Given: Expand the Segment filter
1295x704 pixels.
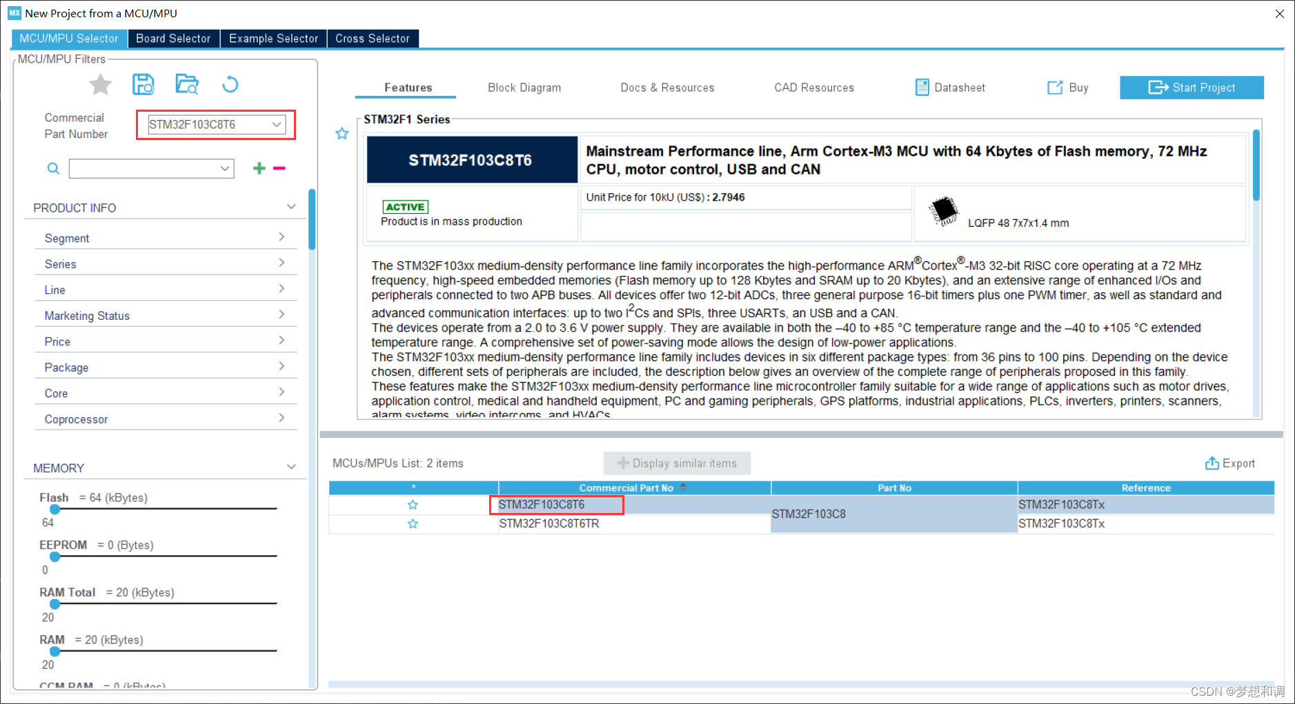Looking at the screenshot, I should 281,237.
